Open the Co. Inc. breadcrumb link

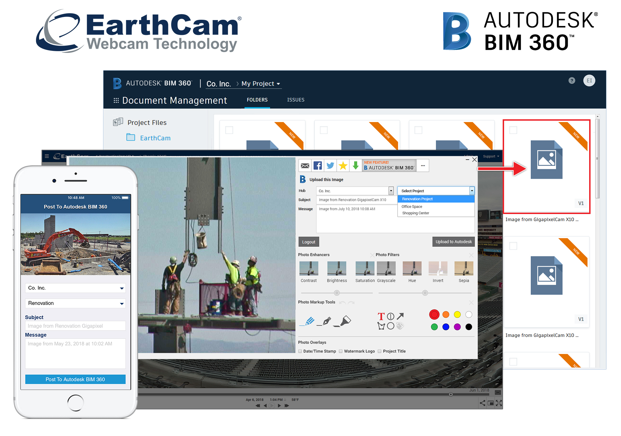pos(219,84)
